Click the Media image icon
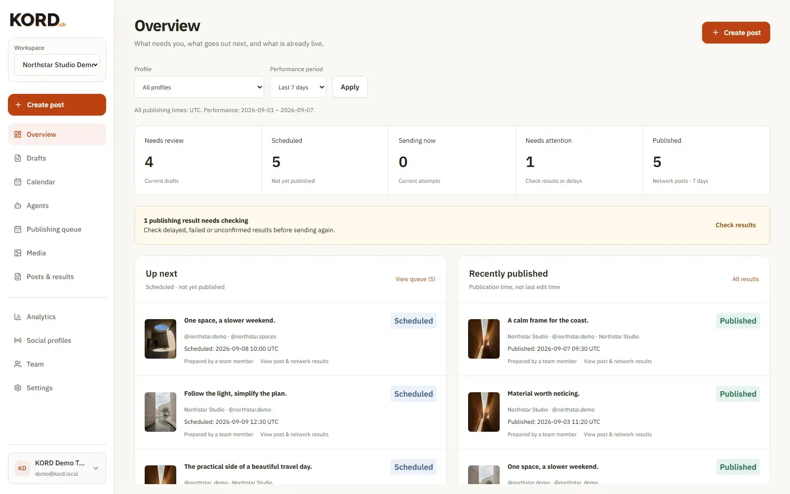The width and height of the screenshot is (790, 494). pos(18,253)
